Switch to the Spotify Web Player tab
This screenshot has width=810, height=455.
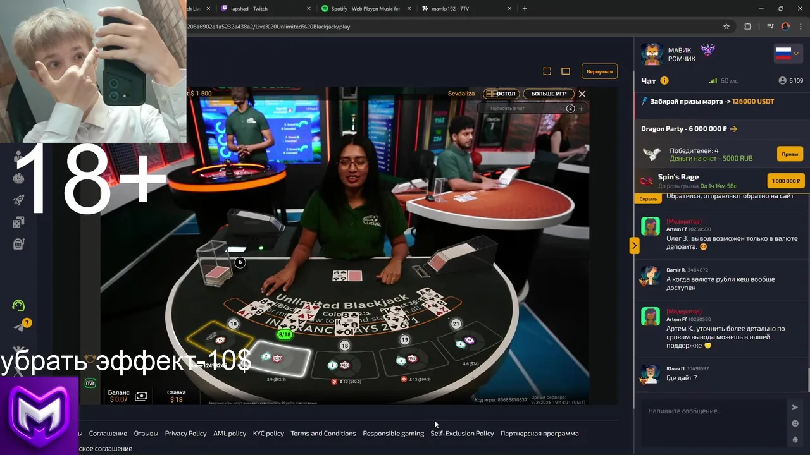(x=366, y=9)
